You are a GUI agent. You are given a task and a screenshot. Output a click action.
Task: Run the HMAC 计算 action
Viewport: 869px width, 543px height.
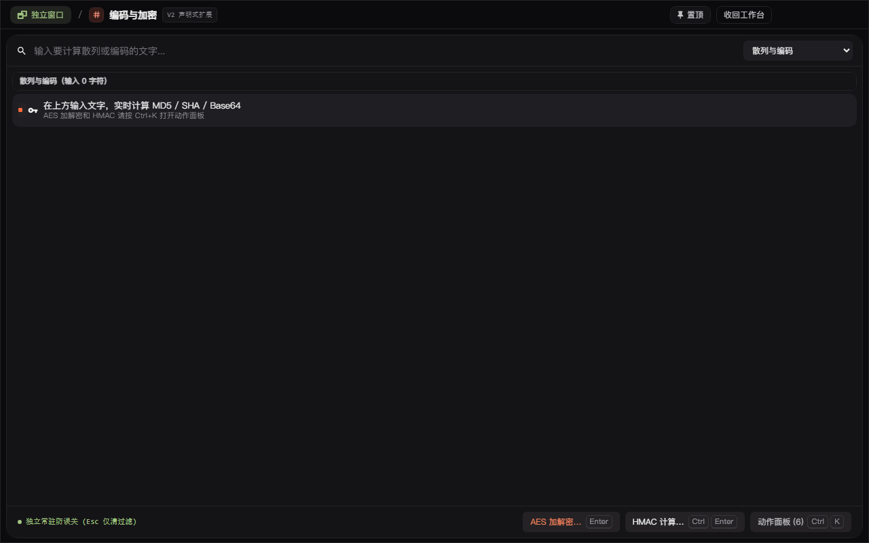684,522
